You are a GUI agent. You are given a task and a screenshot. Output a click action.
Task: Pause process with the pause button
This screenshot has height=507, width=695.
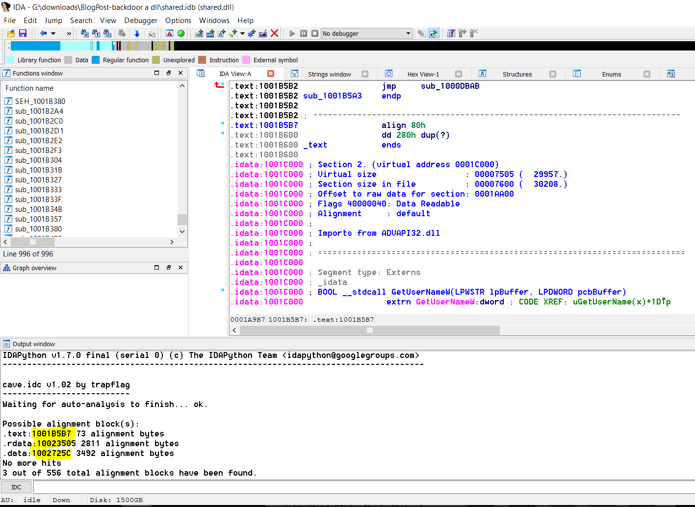pyautogui.click(x=304, y=33)
